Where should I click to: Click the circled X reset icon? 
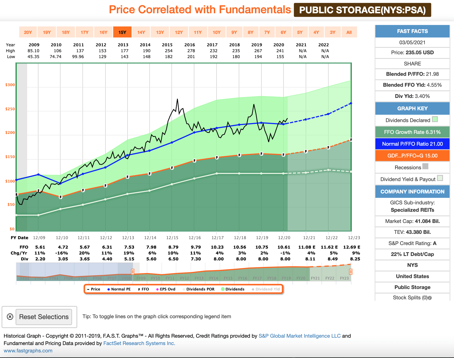(x=10, y=317)
